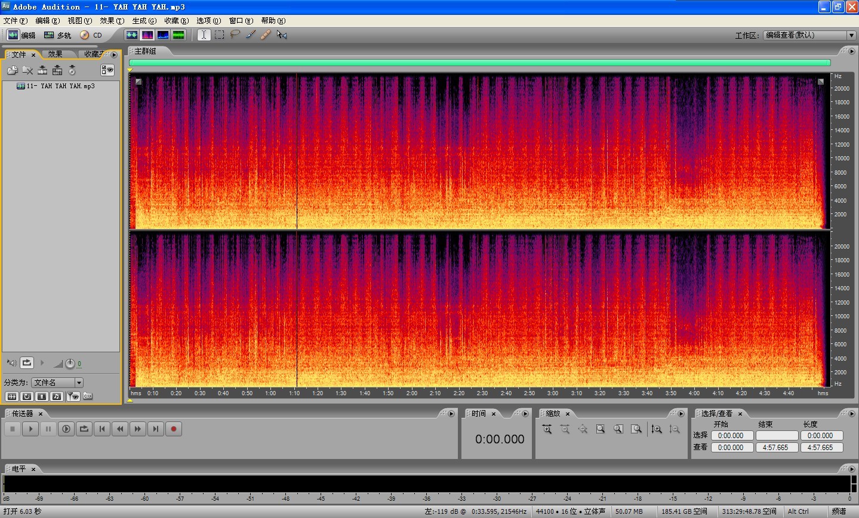
Task: Select the Scrub tool with speaker cursor
Action: click(x=282, y=35)
